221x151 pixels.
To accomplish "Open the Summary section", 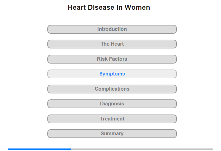I will 112,134.
